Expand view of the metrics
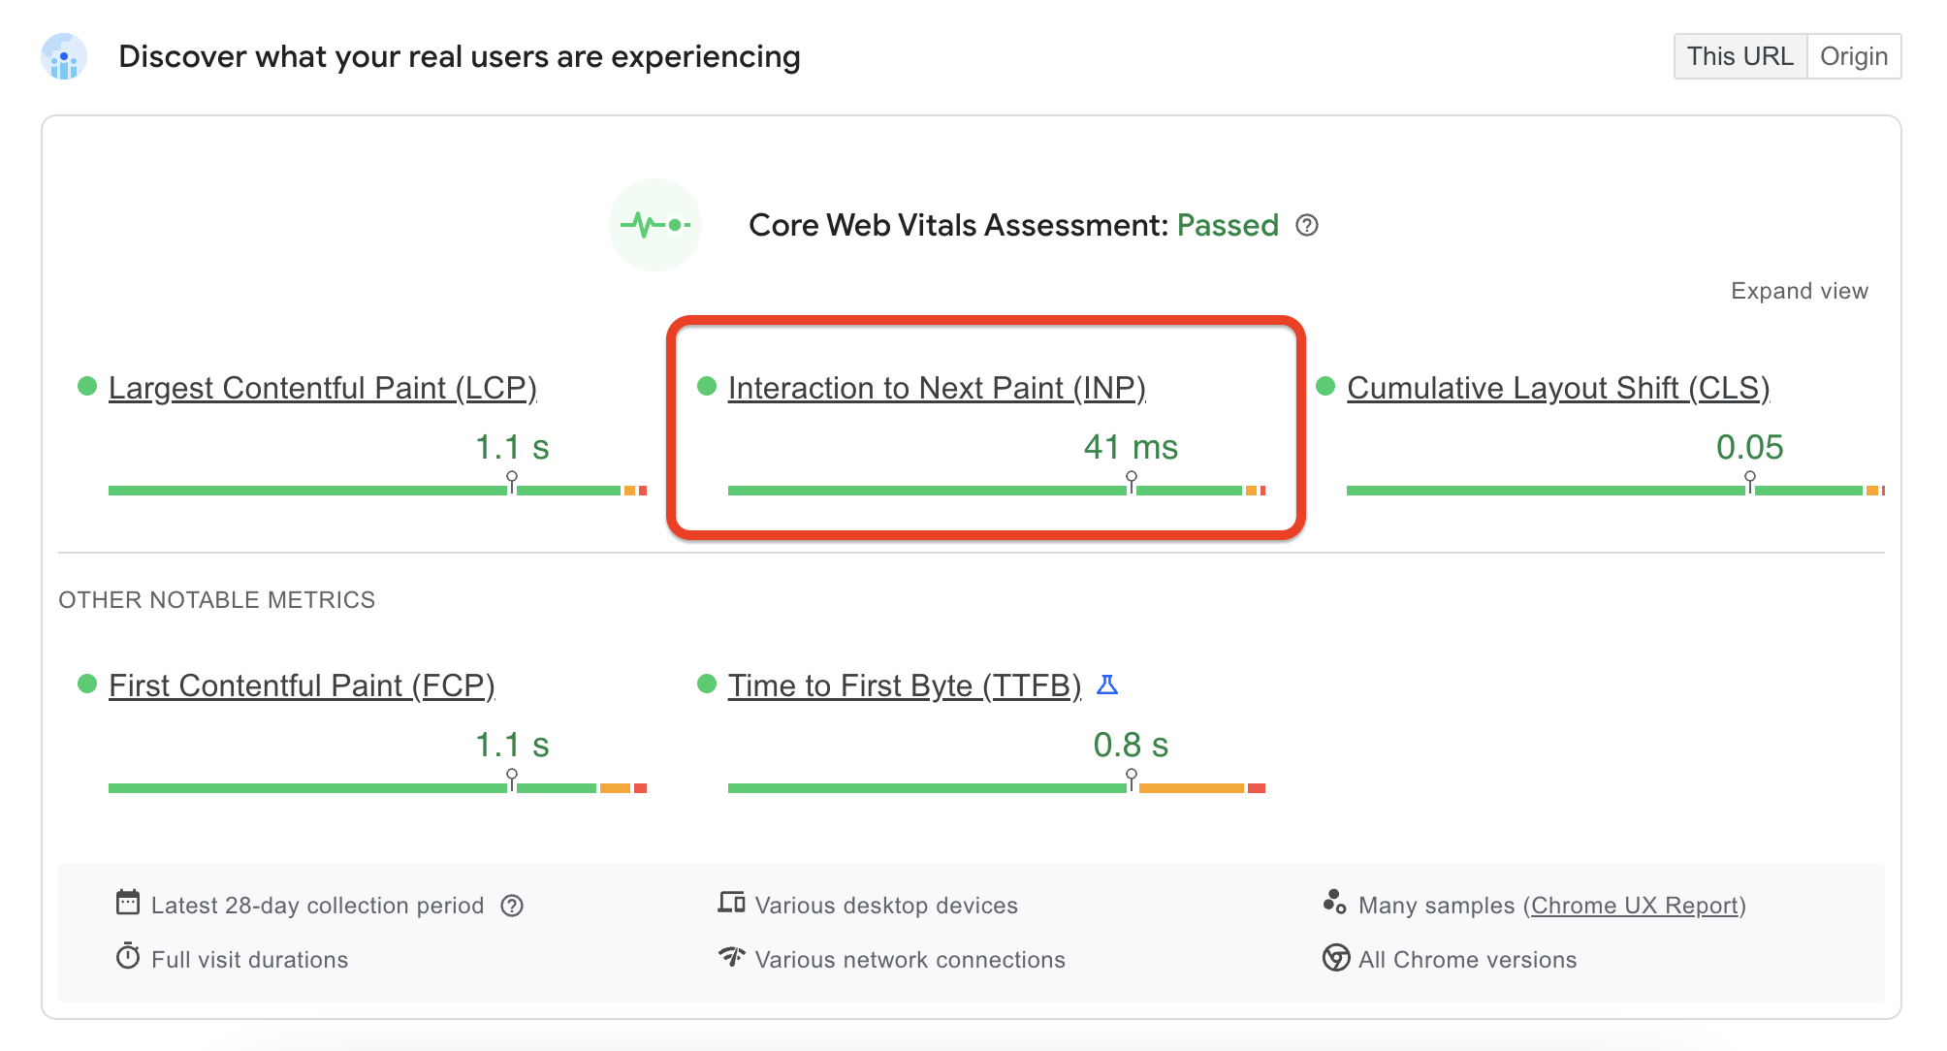The width and height of the screenshot is (1947, 1051). tap(1799, 291)
